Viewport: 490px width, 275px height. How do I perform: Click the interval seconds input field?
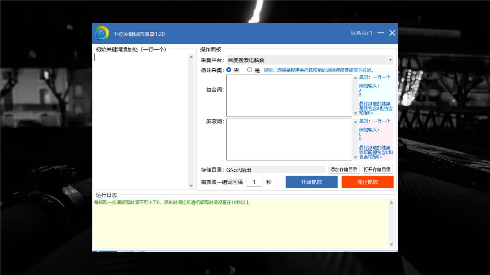(254, 182)
